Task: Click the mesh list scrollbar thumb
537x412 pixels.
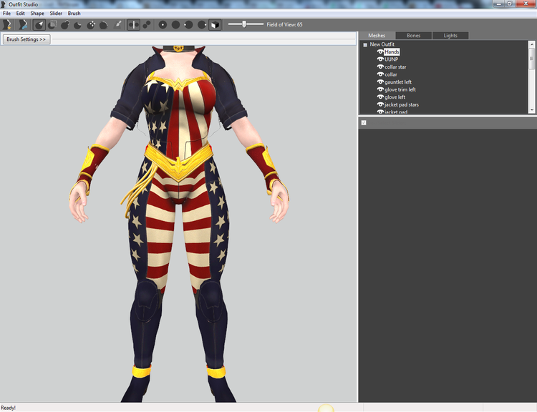Action: [x=531, y=59]
